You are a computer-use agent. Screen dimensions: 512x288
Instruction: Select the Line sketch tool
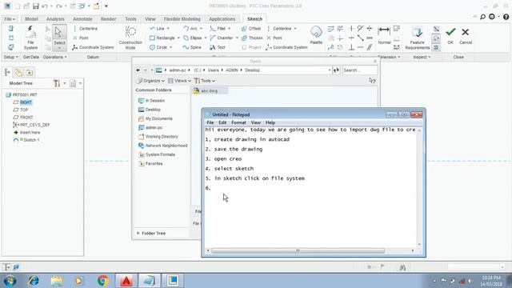(x=157, y=29)
